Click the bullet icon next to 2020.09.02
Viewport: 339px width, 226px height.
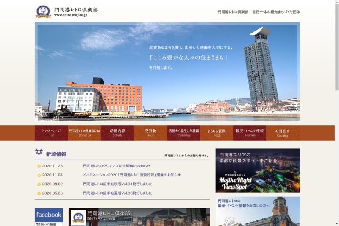39,184
